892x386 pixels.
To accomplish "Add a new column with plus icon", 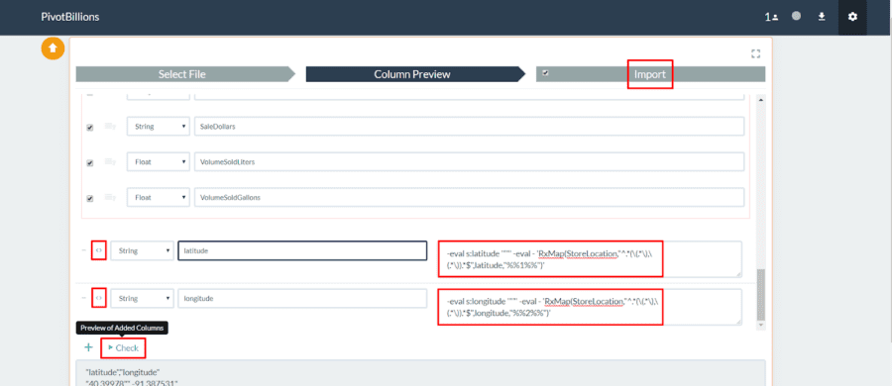I will pyautogui.click(x=88, y=347).
